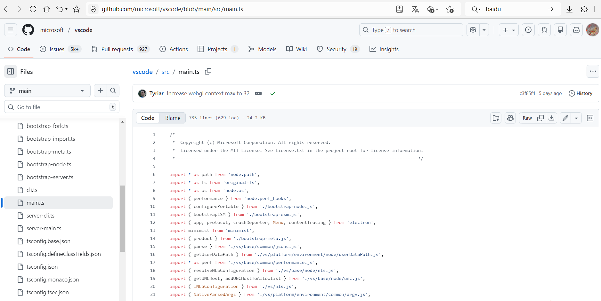
Task: Focus the Go to file input
Action: (x=62, y=107)
